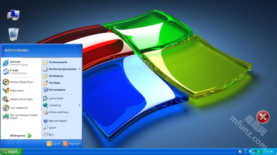Open Control Panel from the Start menu
Image resolution: width=277 pixels, height=155 pixels.
(56, 98)
